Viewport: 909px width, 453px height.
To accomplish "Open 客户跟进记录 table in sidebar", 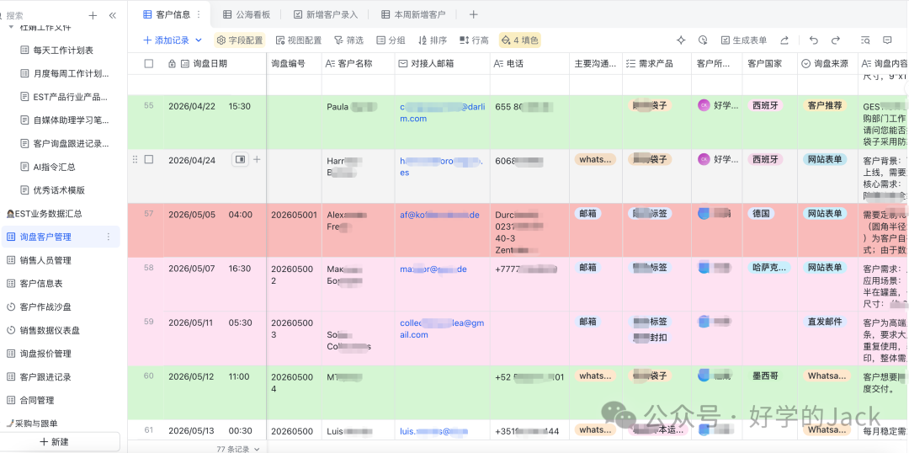I will coord(38,376).
